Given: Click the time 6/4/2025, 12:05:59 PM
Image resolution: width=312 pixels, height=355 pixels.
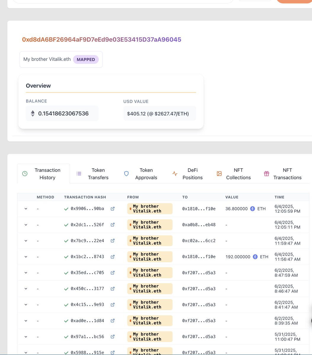Looking at the screenshot, I should [287, 209].
